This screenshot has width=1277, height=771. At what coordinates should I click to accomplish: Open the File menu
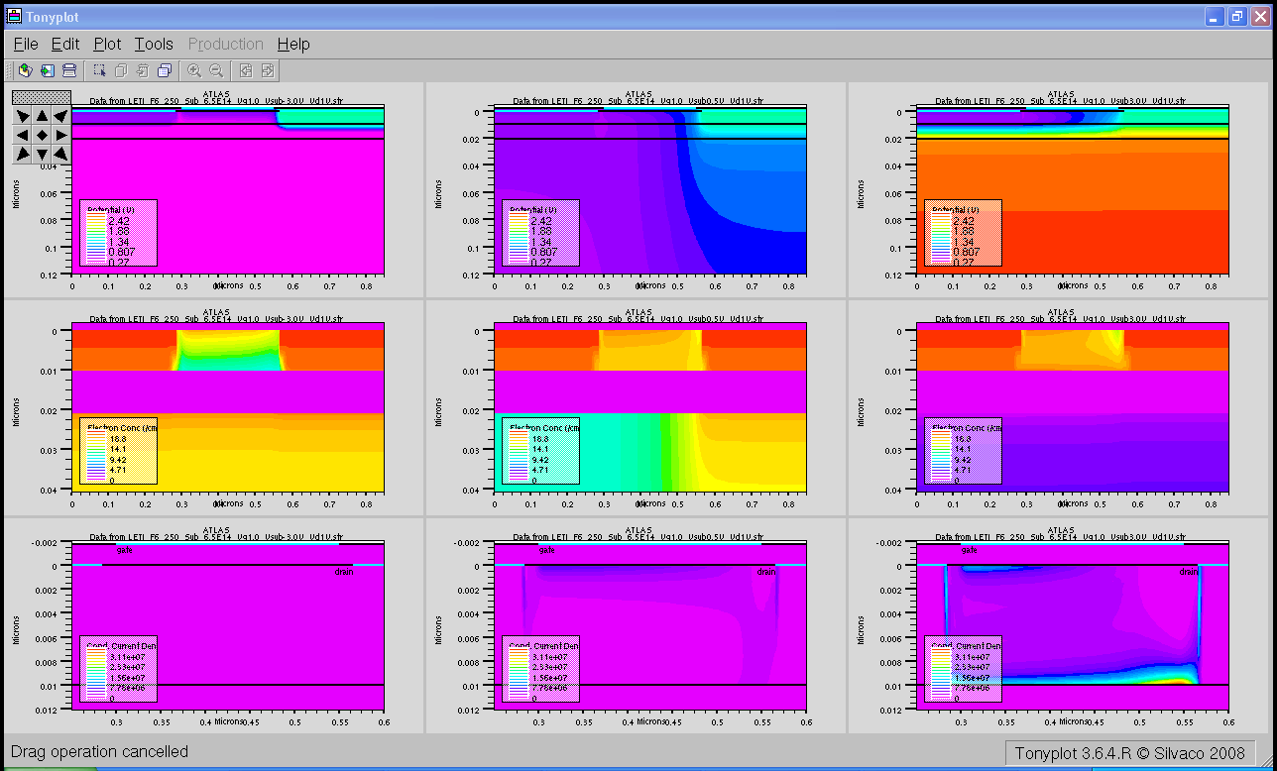tap(26, 45)
